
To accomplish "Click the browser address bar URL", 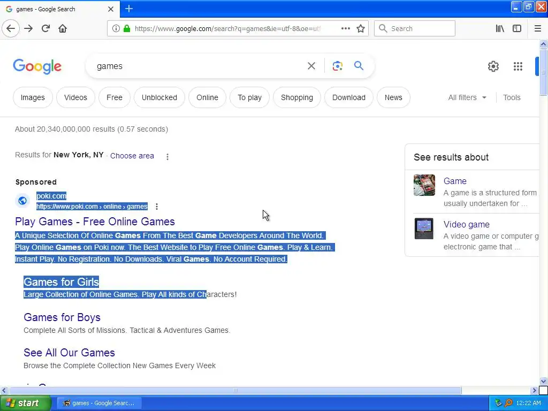I will pyautogui.click(x=227, y=29).
